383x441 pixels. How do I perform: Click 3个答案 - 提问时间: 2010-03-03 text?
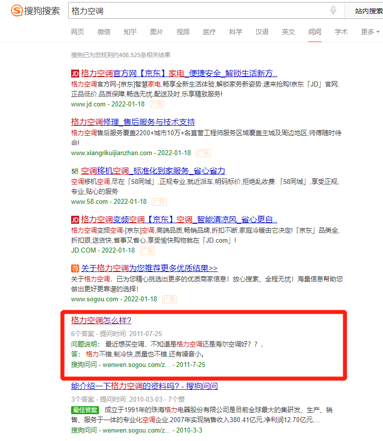pyautogui.click(x=128, y=399)
